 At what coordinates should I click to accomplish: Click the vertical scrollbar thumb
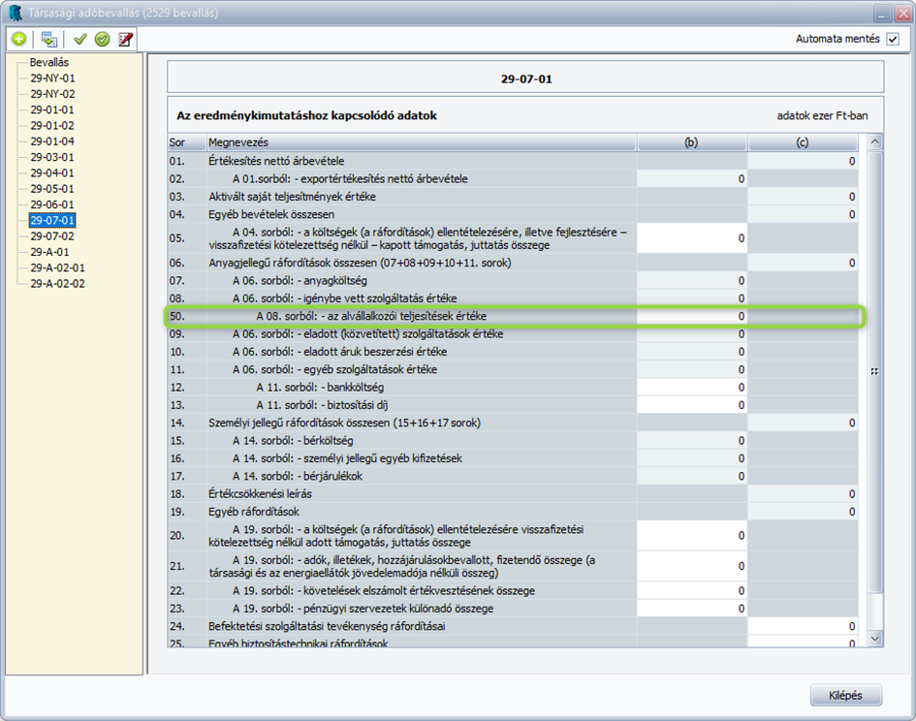point(874,371)
